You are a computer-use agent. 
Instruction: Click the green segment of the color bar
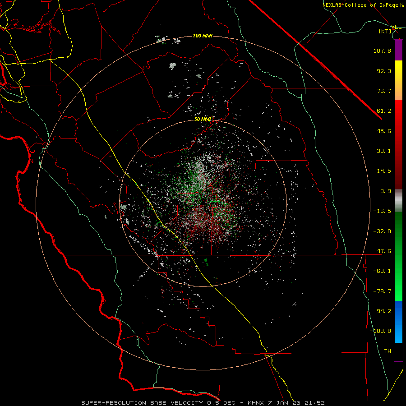pyautogui.click(x=398, y=256)
